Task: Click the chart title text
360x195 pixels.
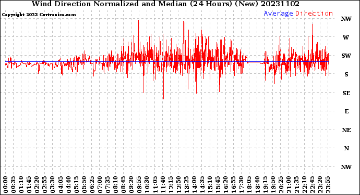Action: click(165, 4)
